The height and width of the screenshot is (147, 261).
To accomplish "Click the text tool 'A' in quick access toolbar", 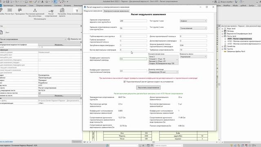I will click(x=42, y=2).
